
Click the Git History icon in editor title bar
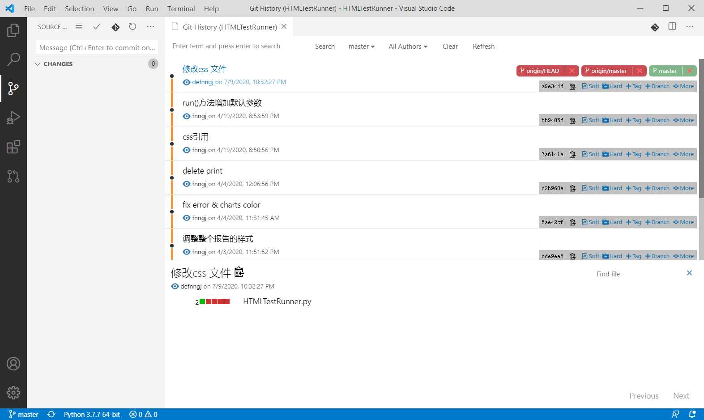[x=655, y=27]
